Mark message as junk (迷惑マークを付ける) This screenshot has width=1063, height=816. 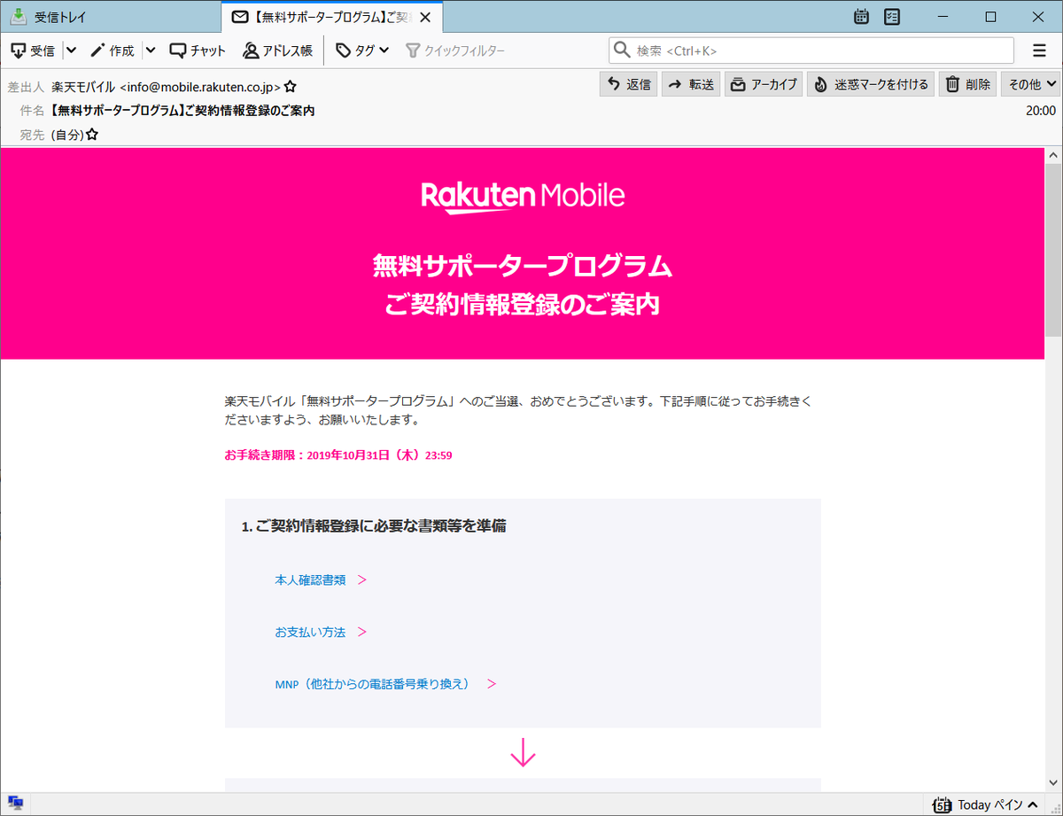click(x=871, y=84)
